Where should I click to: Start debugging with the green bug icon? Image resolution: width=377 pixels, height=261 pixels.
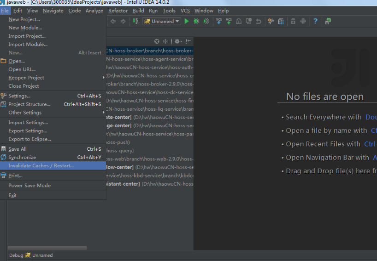(x=196, y=21)
